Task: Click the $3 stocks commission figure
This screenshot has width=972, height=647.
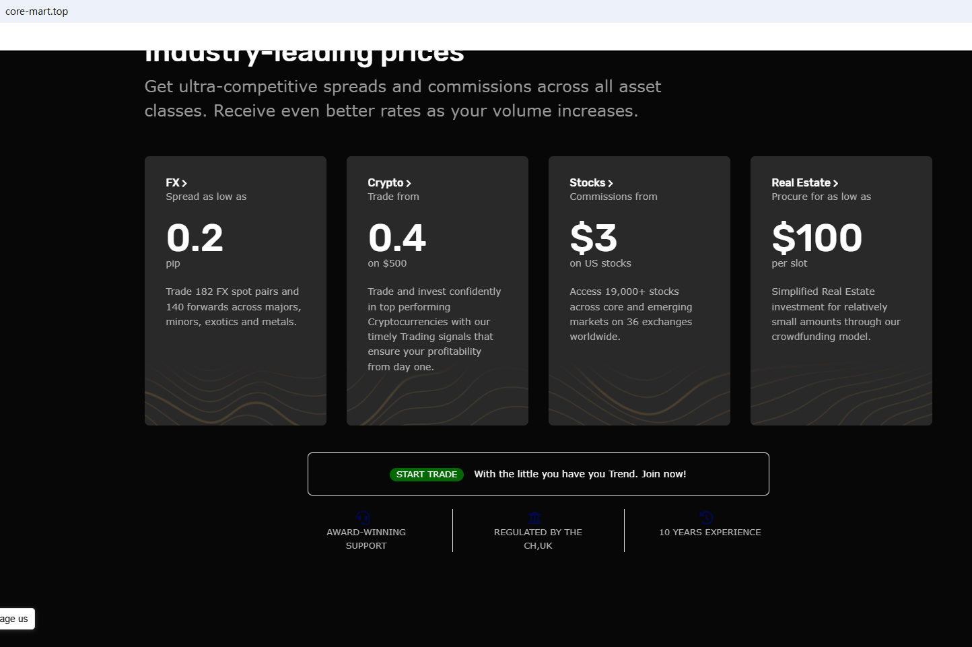Action: click(593, 238)
